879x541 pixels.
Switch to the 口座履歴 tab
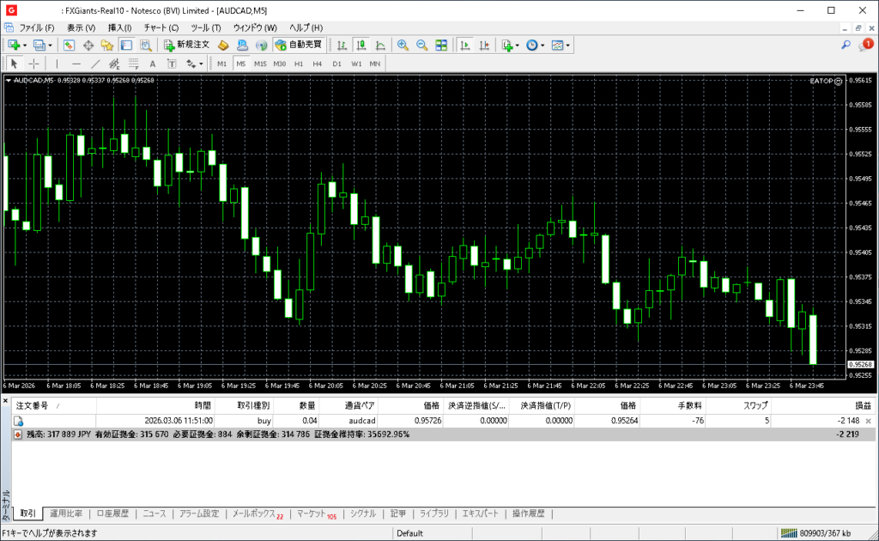[112, 514]
